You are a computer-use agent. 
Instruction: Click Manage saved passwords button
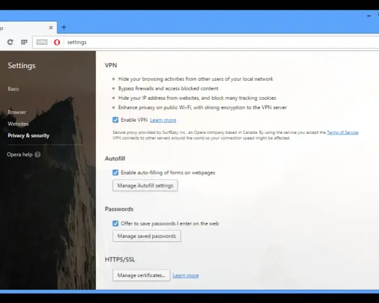point(147,236)
